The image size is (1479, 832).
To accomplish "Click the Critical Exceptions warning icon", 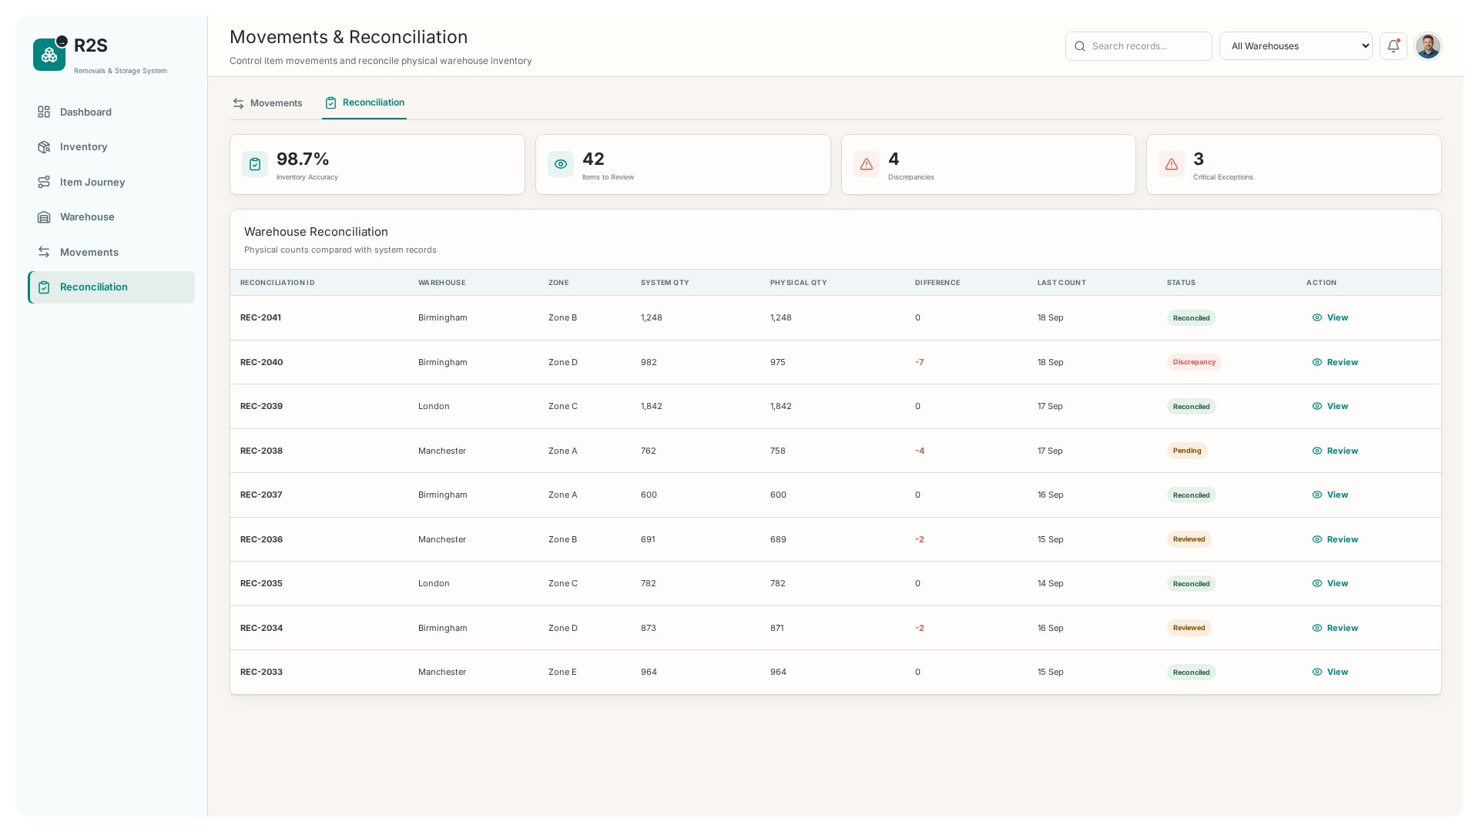I will [1172, 164].
